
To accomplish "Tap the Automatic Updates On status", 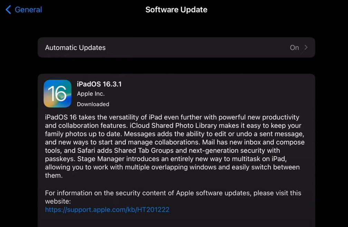I will pyautogui.click(x=294, y=48).
